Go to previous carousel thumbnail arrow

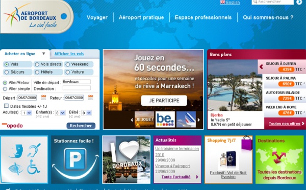(132, 120)
